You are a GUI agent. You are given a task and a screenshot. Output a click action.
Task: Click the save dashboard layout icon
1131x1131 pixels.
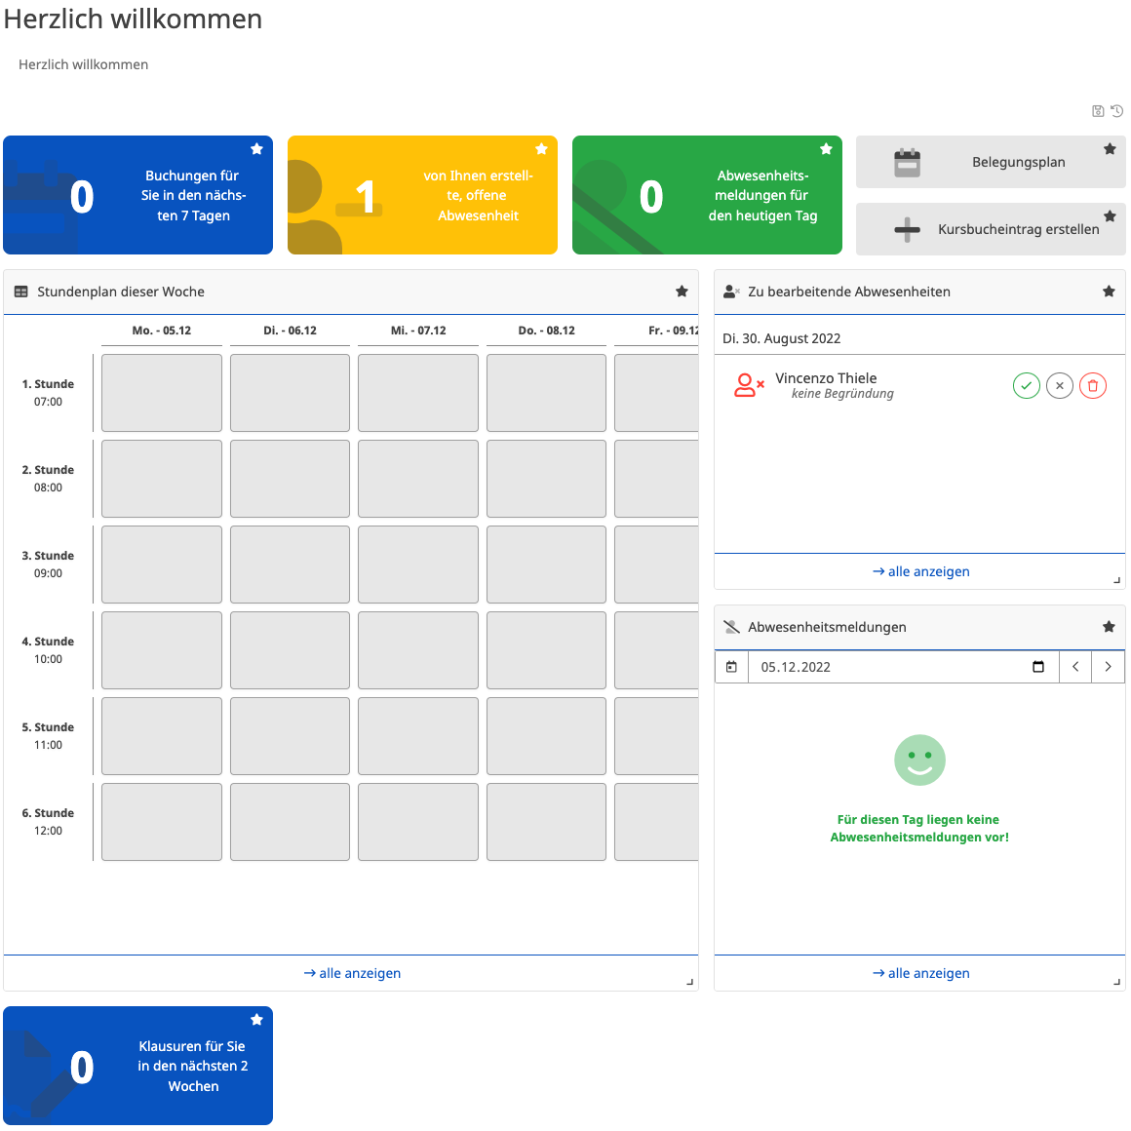coord(1098,111)
